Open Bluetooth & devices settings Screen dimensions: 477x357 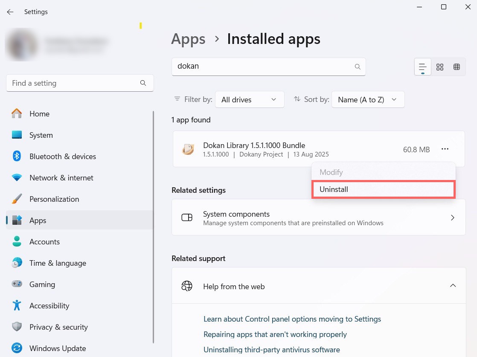pos(62,157)
